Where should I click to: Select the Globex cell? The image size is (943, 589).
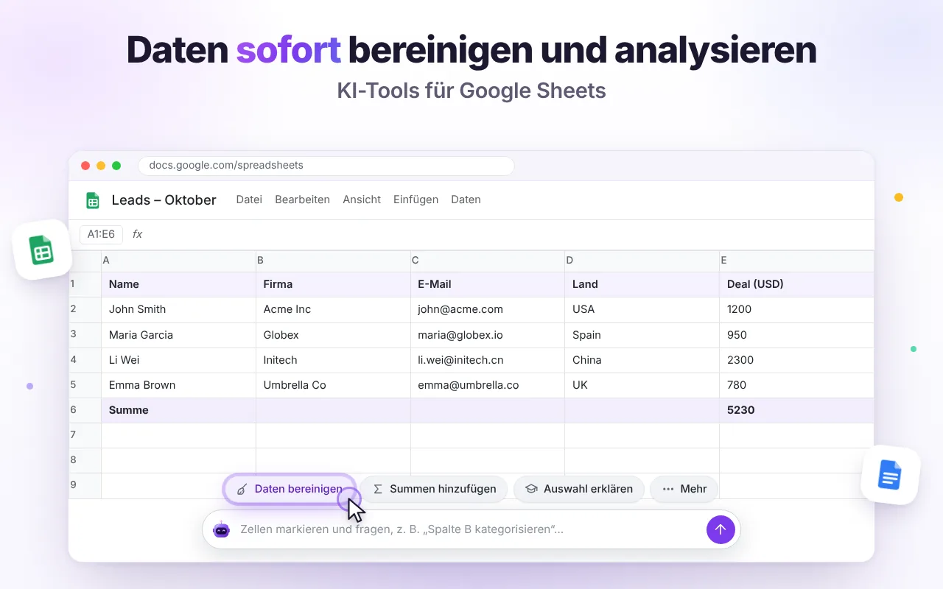pyautogui.click(x=333, y=334)
